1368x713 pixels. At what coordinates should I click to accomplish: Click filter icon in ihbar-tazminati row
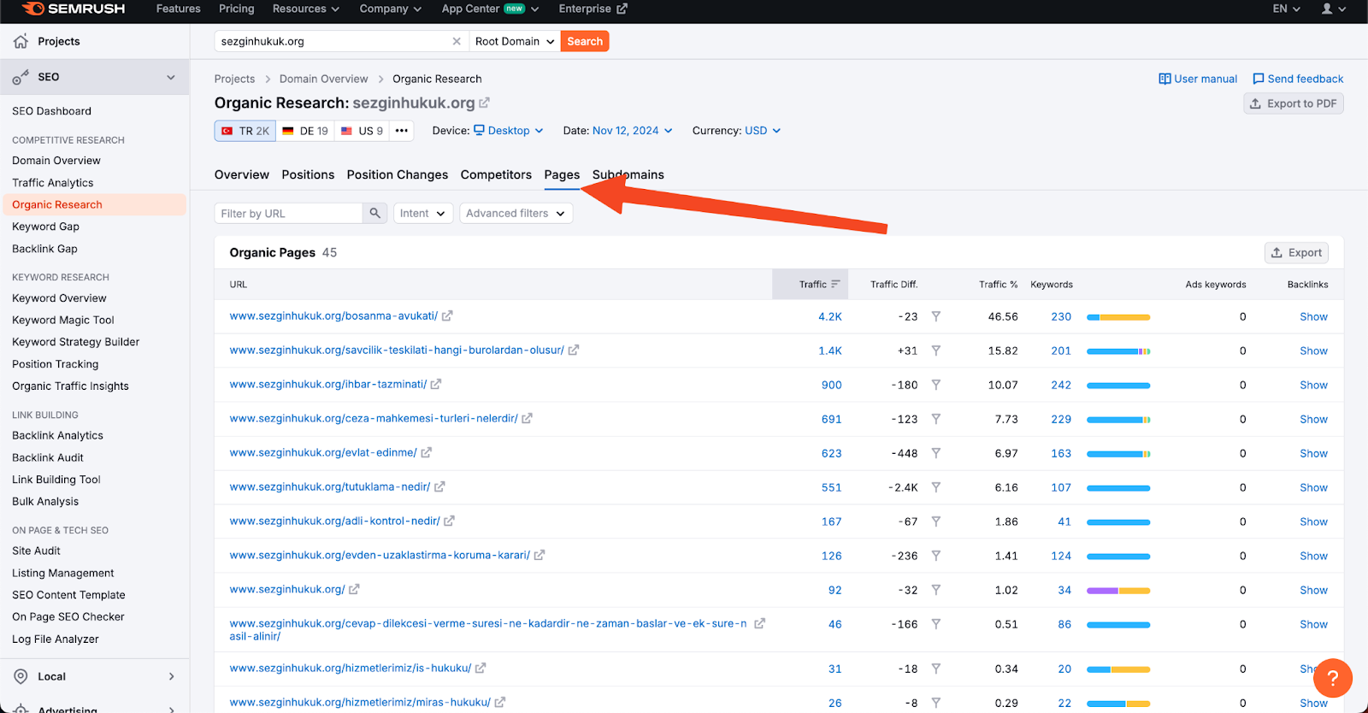[936, 385]
